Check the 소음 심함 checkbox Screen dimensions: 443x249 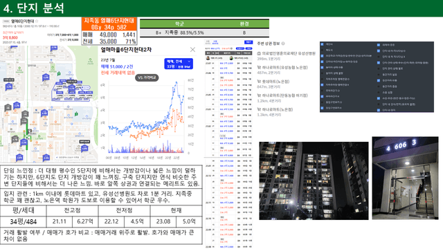379,92
